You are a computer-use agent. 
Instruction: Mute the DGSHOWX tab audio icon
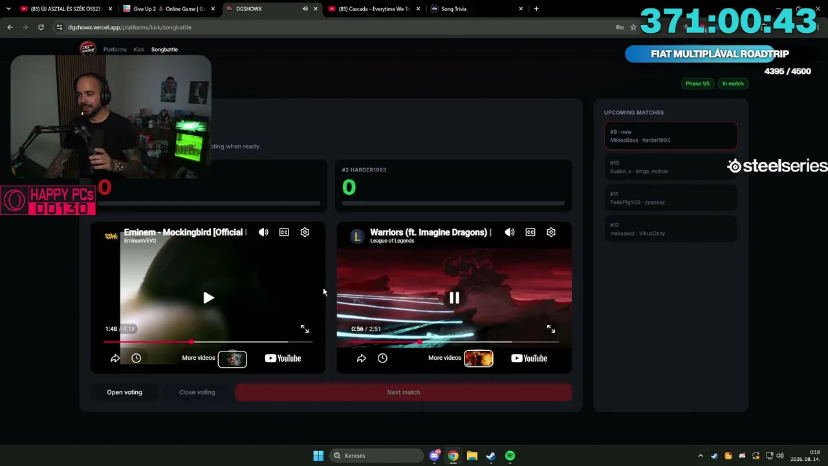[x=305, y=9]
